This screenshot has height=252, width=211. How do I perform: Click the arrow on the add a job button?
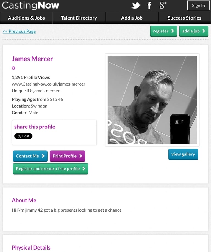coord(204,31)
